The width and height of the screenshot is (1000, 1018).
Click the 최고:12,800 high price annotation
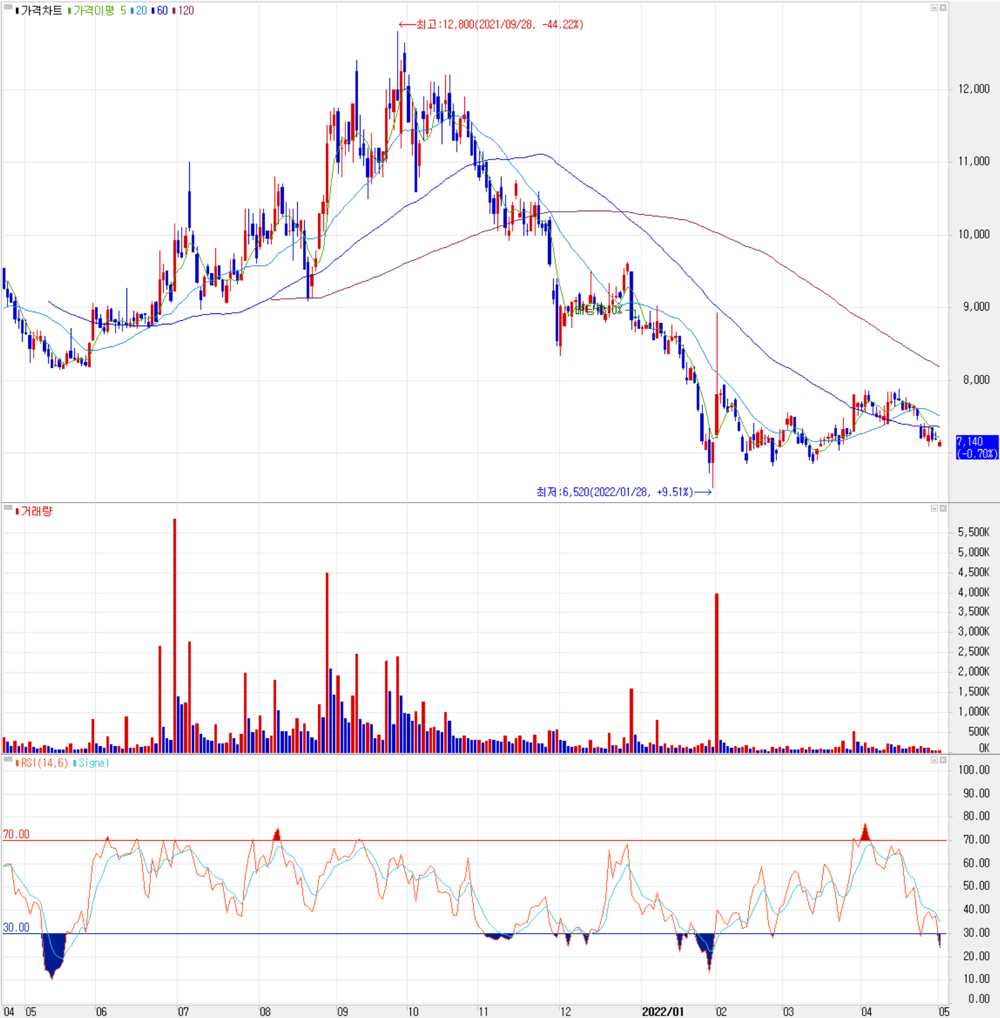491,24
